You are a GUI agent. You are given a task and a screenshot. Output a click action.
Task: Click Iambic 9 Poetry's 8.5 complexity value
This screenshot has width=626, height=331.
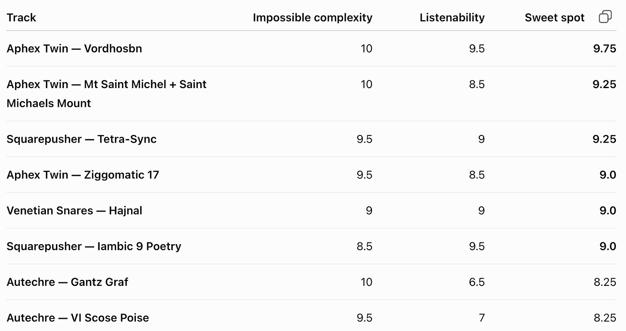[x=365, y=246]
